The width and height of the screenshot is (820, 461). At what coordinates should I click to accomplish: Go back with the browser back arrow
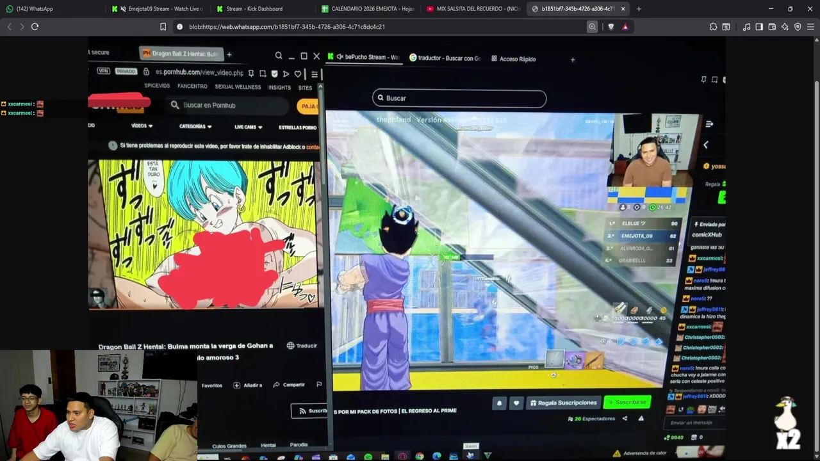9,26
